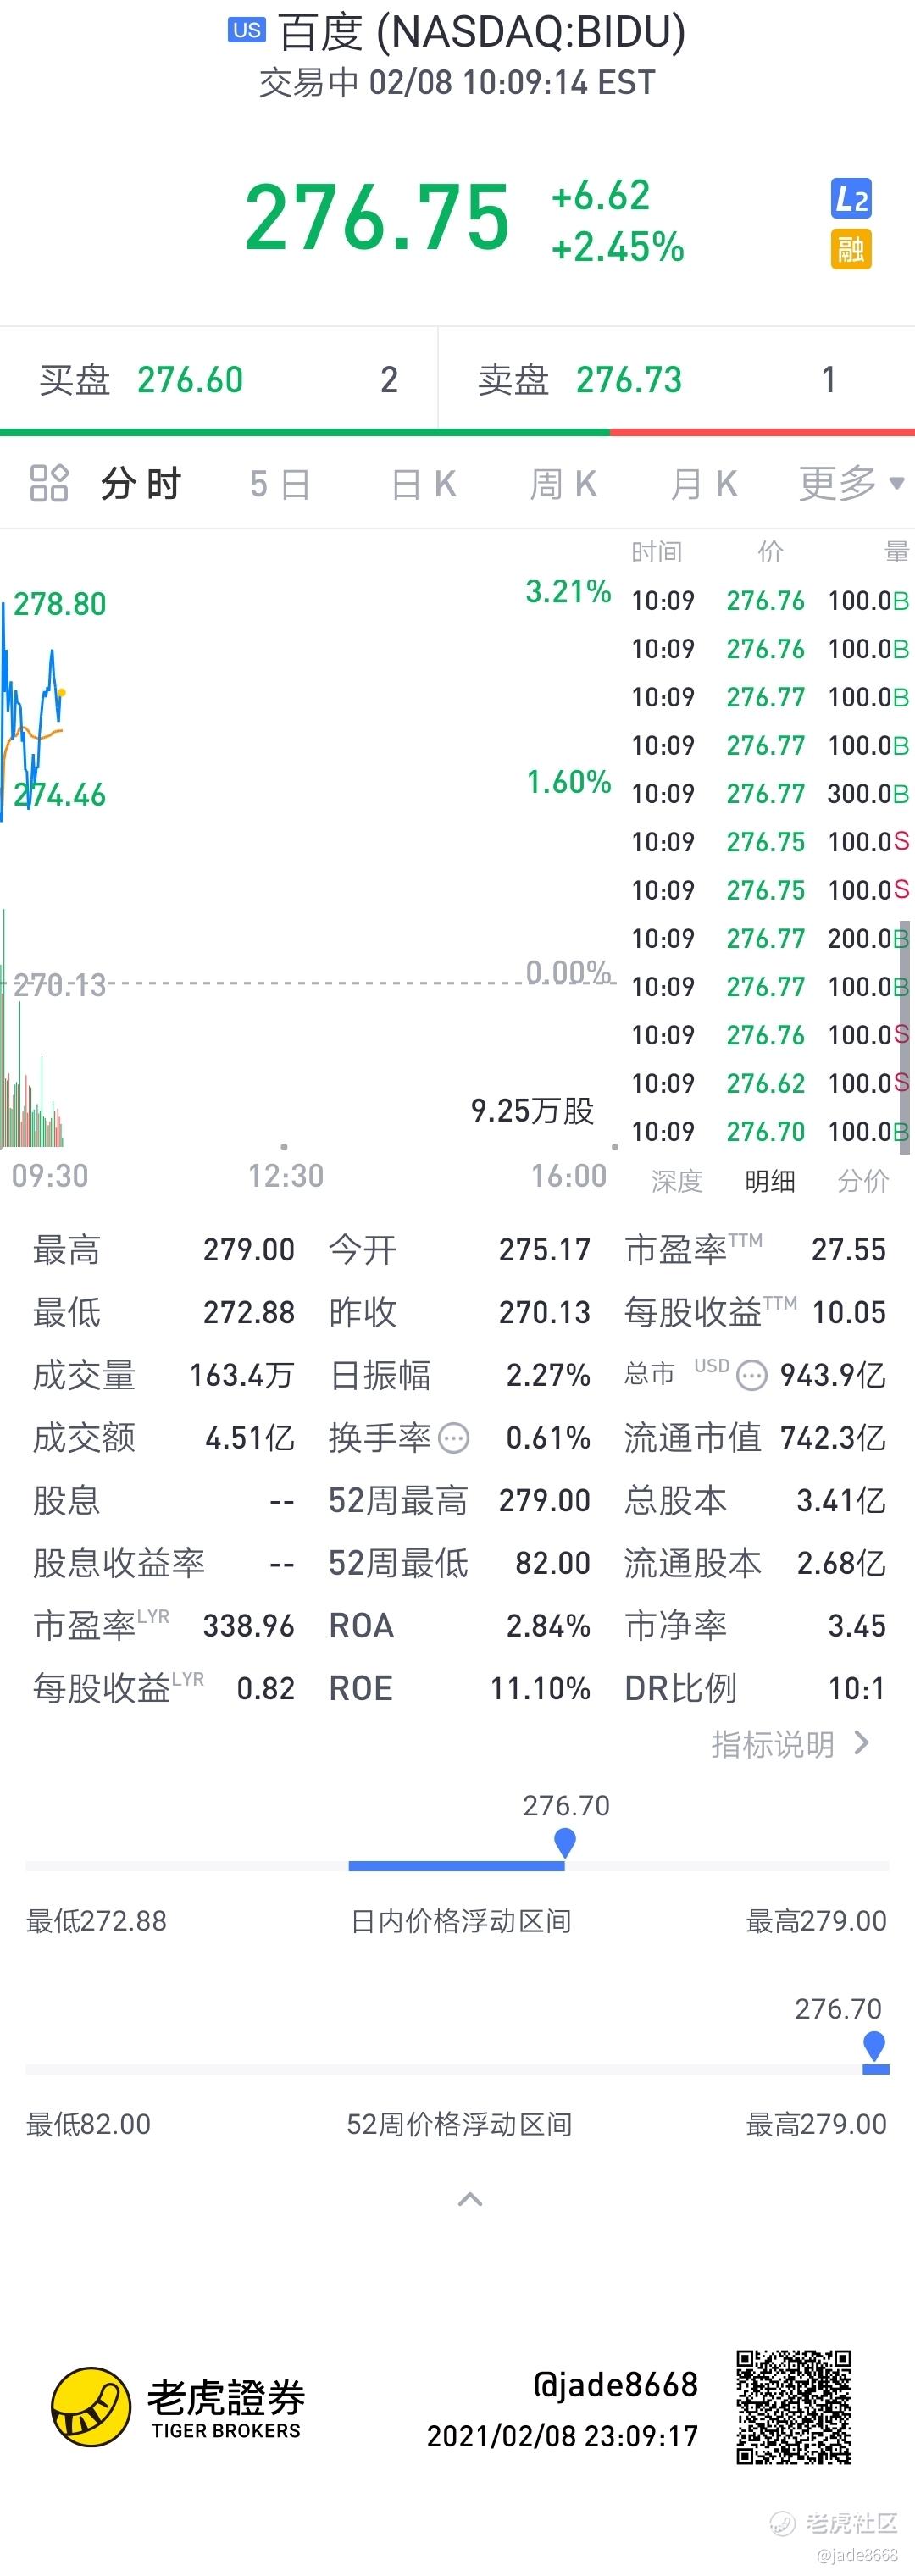Tap the current price 276.75

[x=377, y=217]
